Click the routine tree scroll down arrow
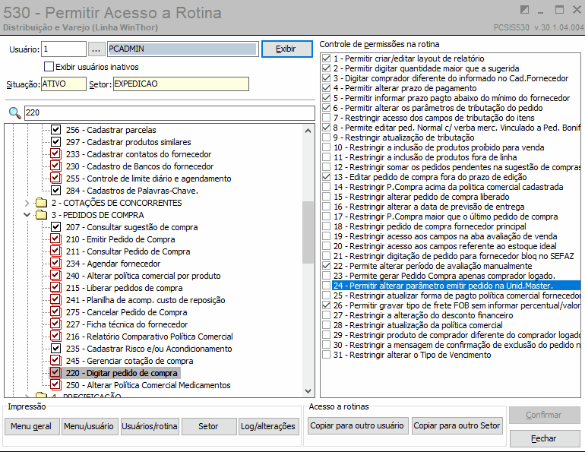585x452 pixels. click(x=308, y=390)
